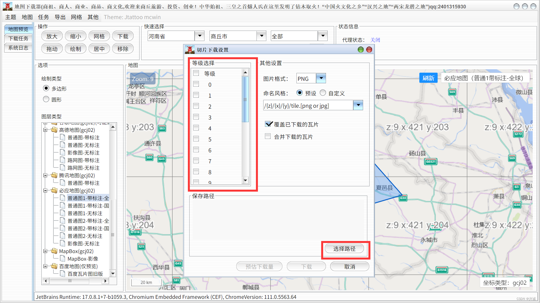The height and width of the screenshot is (303, 540).
Task: Open the 河南省 province dropdown
Action: [x=199, y=36]
